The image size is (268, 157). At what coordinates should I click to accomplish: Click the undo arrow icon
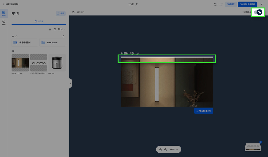click(215, 4)
